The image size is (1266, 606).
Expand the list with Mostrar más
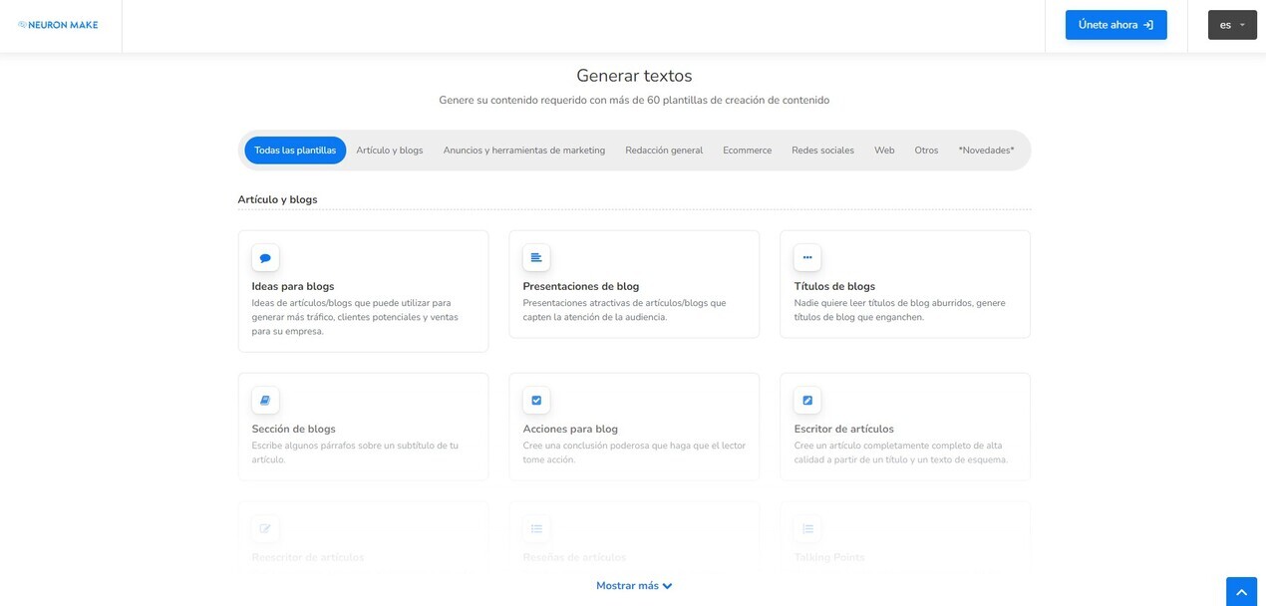(x=634, y=586)
